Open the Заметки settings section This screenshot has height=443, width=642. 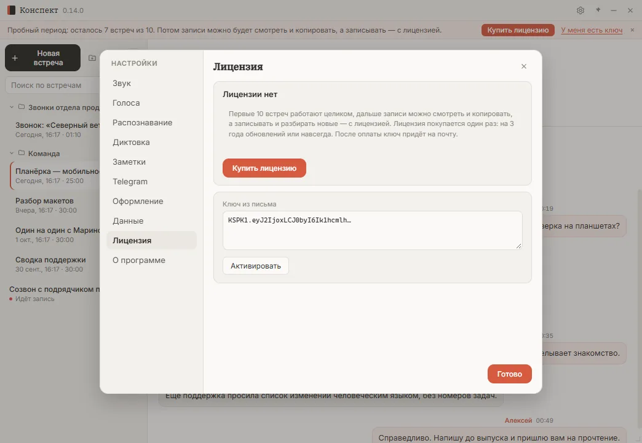[x=151, y=162]
